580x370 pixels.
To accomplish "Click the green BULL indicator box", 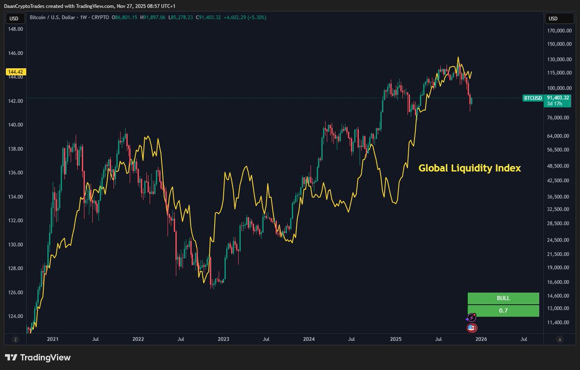I will click(x=503, y=298).
